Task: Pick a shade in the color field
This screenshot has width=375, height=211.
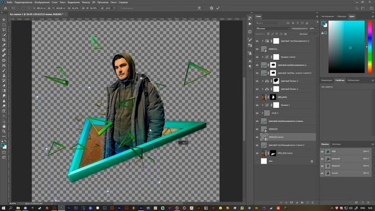Action: pos(346,47)
